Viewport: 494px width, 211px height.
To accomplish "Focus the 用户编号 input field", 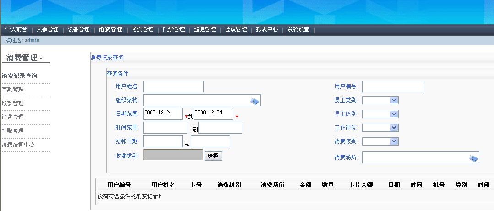I will [x=393, y=87].
